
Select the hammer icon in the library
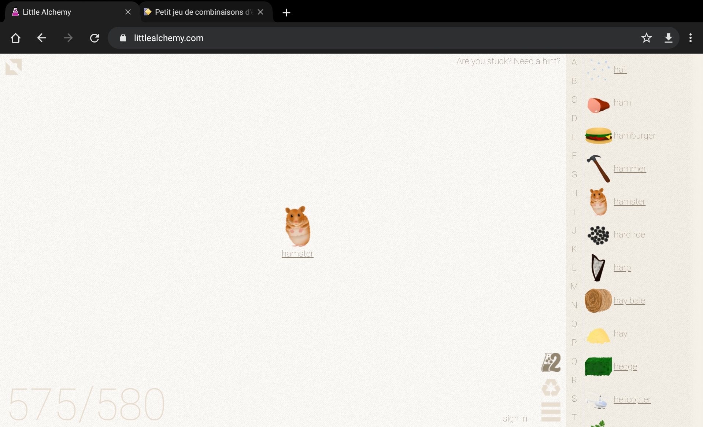(x=598, y=169)
